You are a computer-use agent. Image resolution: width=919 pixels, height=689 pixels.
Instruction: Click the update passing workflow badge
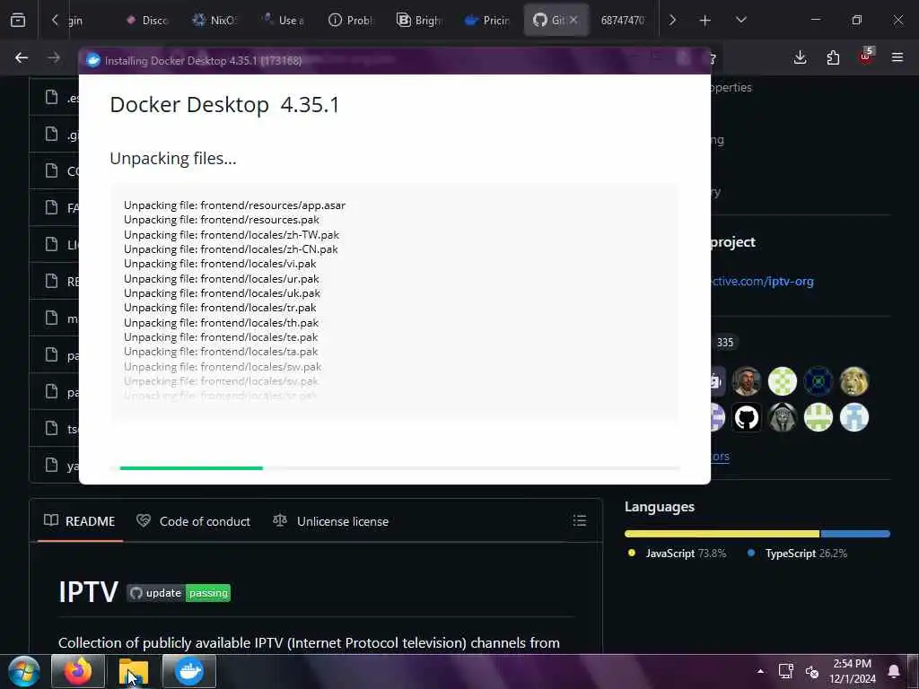tap(179, 593)
